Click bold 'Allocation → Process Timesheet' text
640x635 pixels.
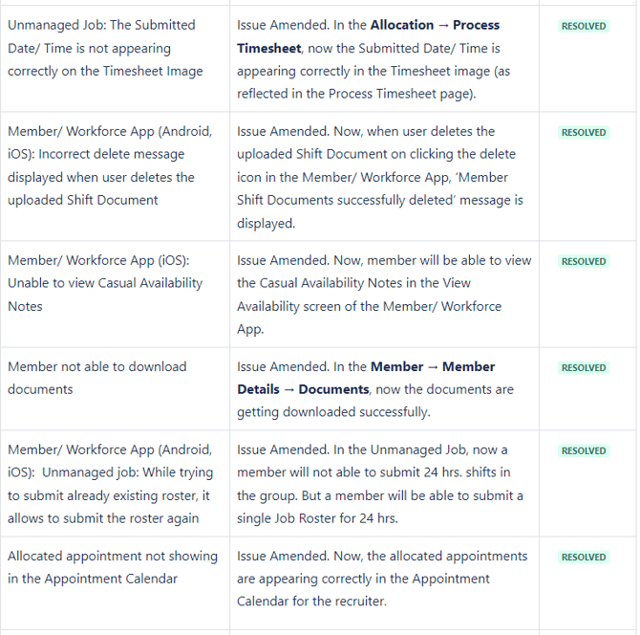pyautogui.click(x=435, y=25)
